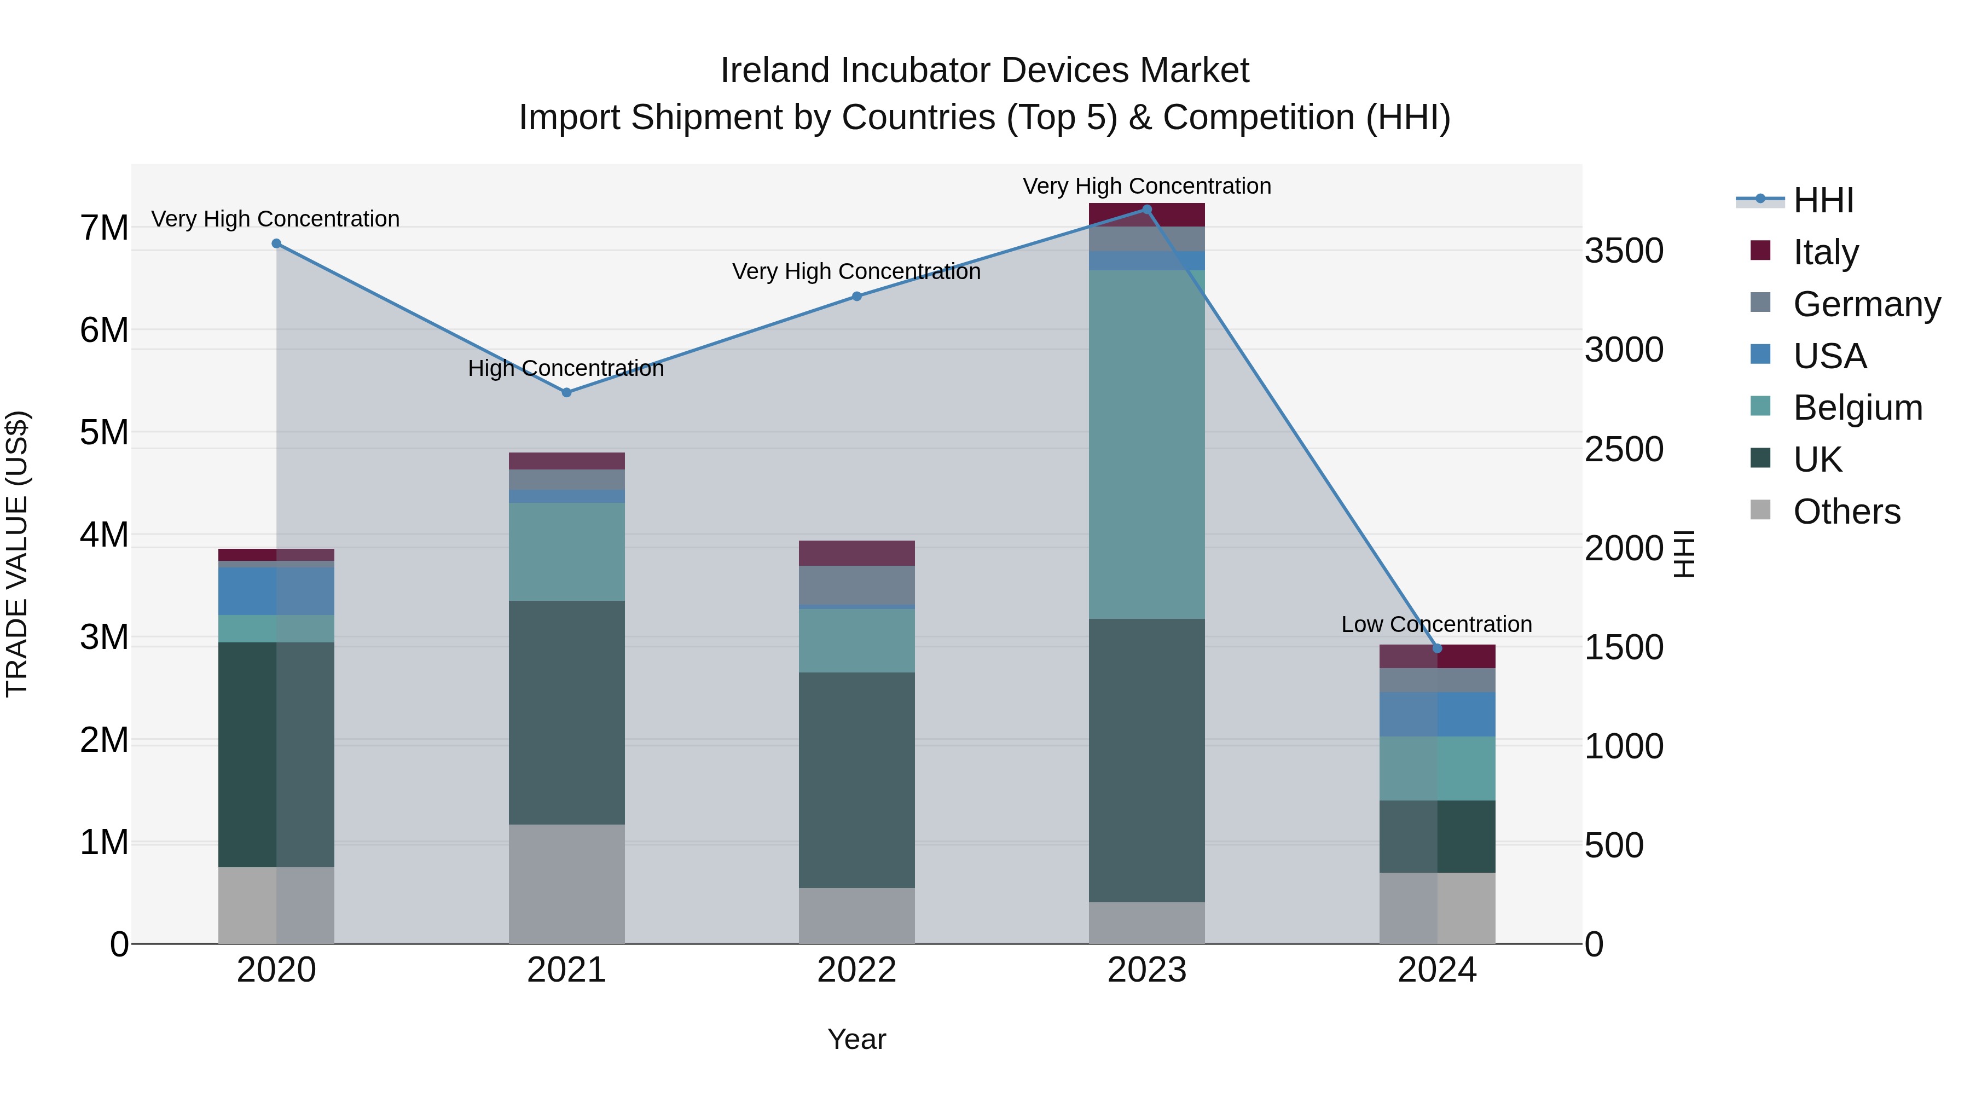Click the 3500 tick on HHI axis
Image resolution: width=1970 pixels, height=1108 pixels.
click(1624, 251)
